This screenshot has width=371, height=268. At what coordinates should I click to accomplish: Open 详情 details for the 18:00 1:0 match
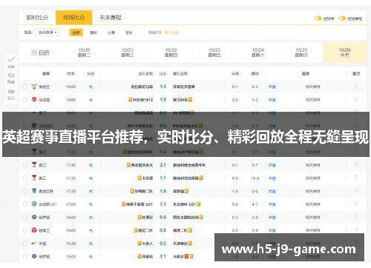[272, 100]
